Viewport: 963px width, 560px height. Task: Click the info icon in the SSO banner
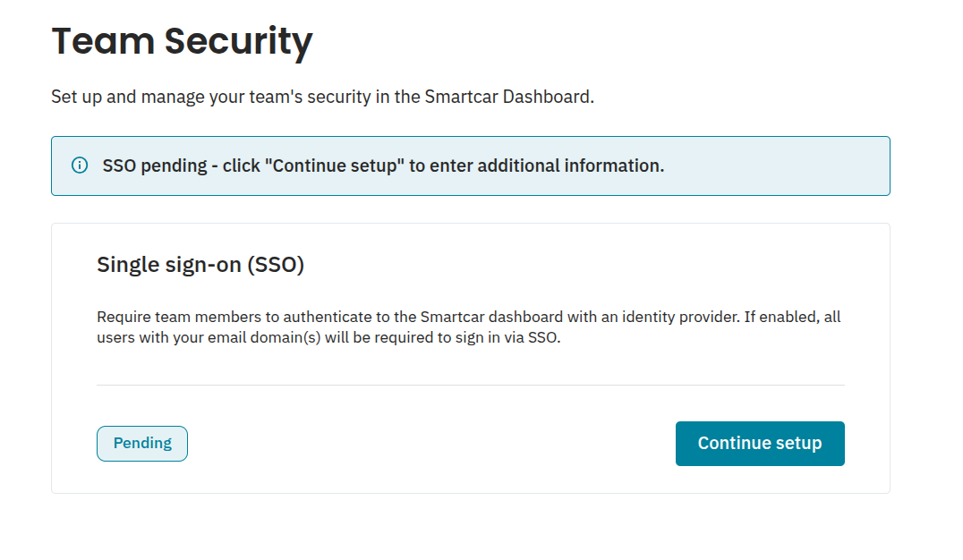[x=80, y=165]
